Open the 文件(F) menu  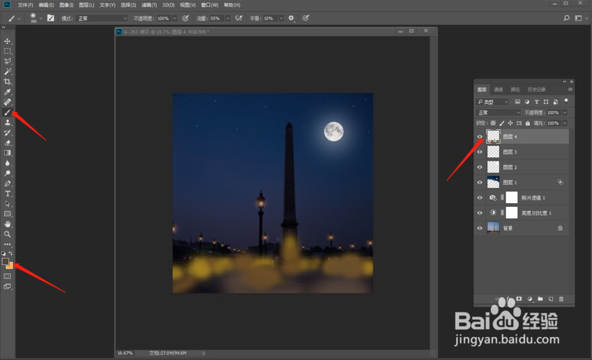(x=25, y=5)
